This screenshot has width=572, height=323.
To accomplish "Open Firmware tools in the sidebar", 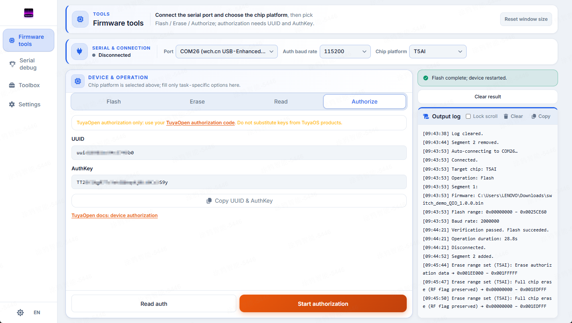I will point(28,40).
